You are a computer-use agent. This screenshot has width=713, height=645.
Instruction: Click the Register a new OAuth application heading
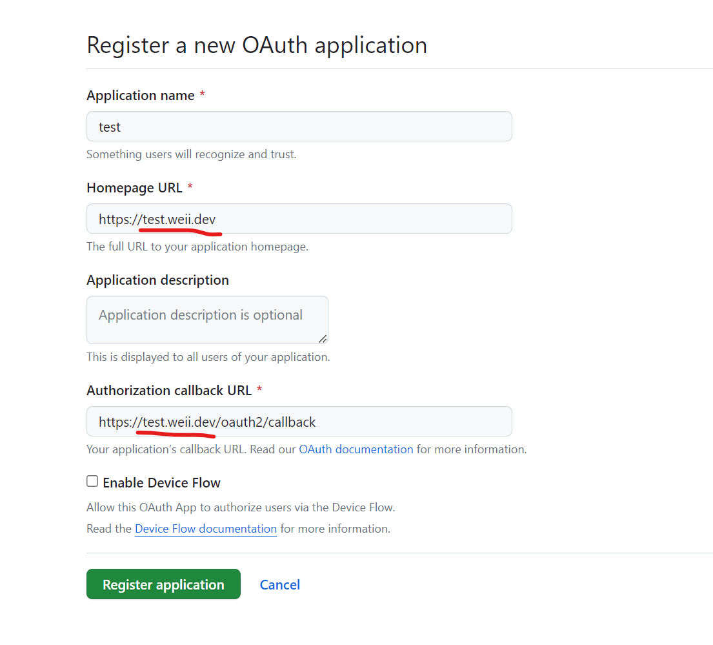click(257, 45)
